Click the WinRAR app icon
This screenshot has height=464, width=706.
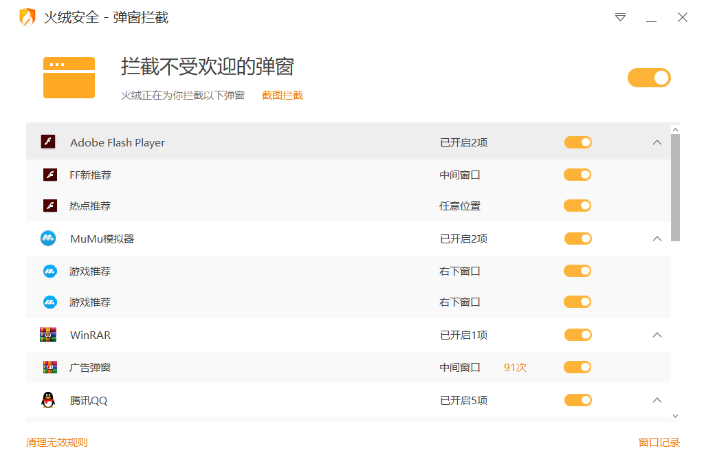click(48, 334)
